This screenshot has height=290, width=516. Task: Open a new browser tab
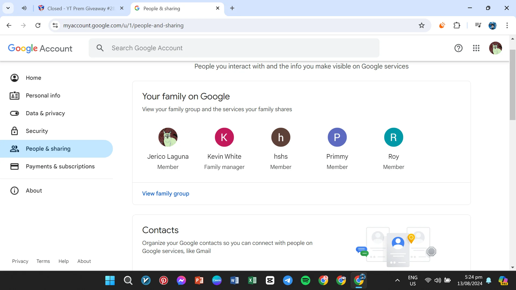click(232, 8)
